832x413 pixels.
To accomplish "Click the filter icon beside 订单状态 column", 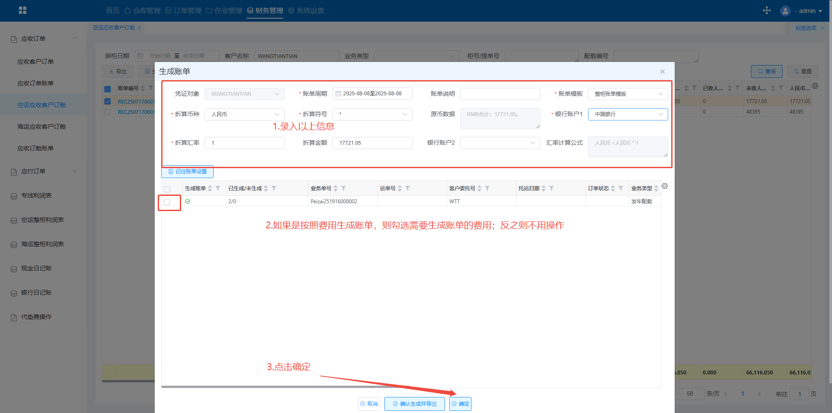I will click(x=621, y=189).
